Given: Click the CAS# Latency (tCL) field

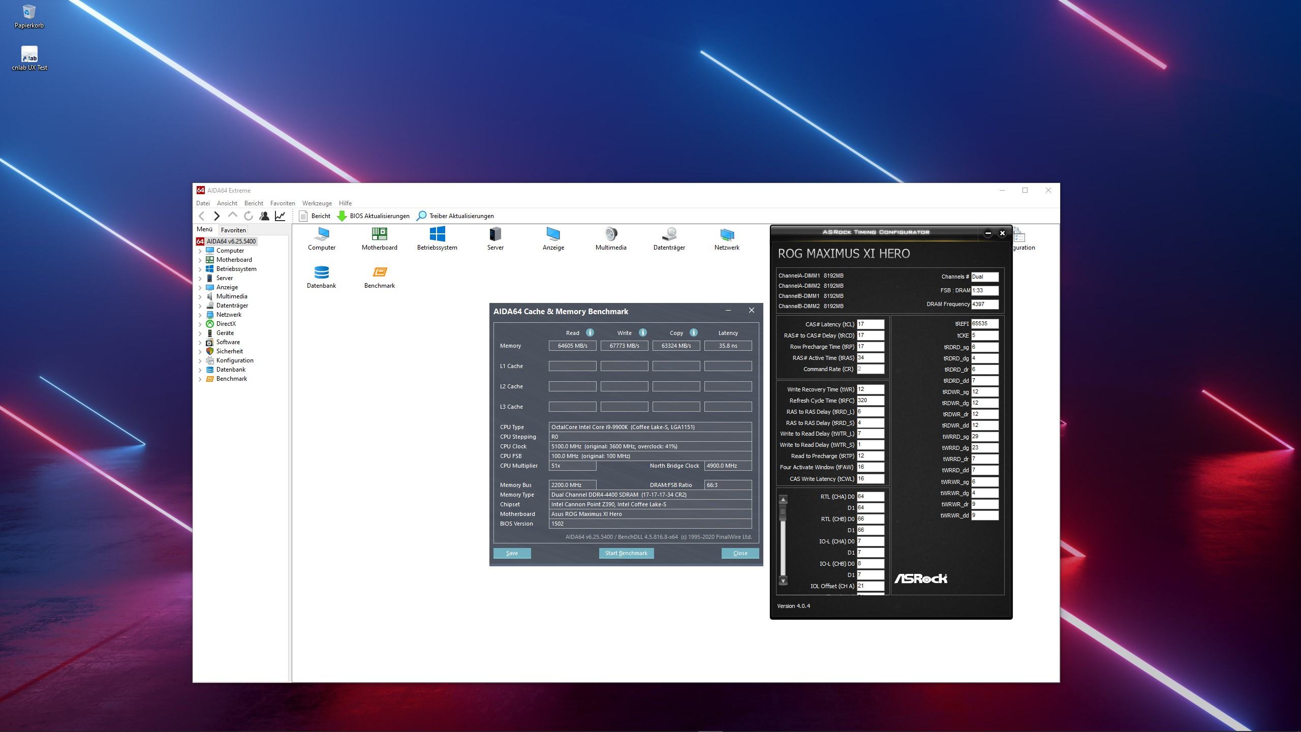Looking at the screenshot, I should 871,324.
